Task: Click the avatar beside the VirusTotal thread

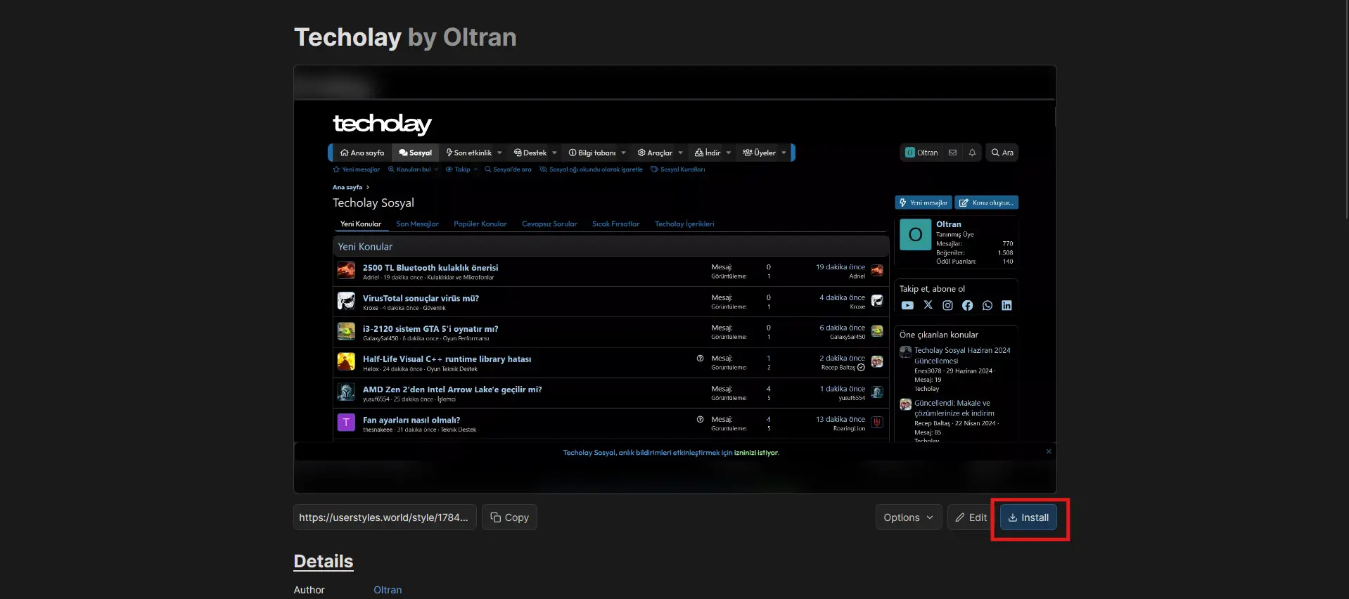Action: (x=346, y=301)
